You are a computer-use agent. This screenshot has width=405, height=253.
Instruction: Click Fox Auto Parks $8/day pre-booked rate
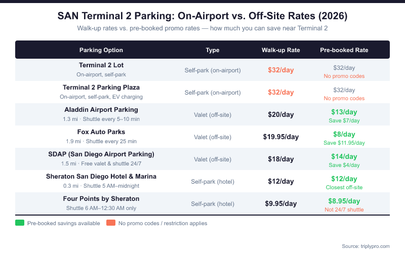tap(344, 135)
